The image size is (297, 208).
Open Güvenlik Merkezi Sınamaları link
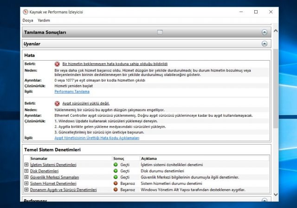55,177
